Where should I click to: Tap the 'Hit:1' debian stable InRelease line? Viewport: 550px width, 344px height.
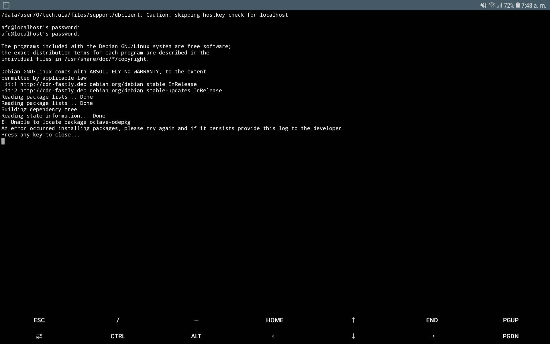pyautogui.click(x=99, y=84)
